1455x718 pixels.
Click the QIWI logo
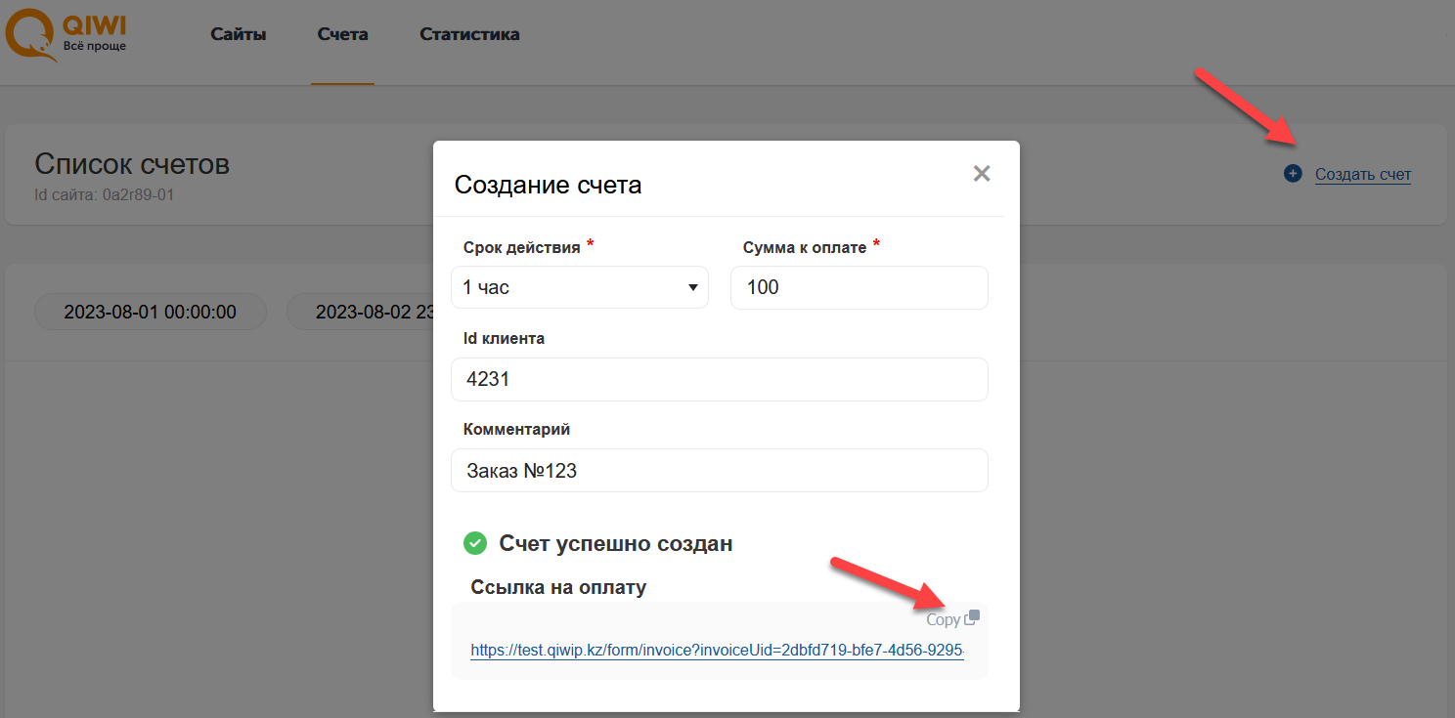tap(66, 34)
